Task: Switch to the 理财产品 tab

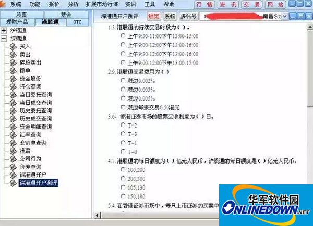Action: [18, 22]
